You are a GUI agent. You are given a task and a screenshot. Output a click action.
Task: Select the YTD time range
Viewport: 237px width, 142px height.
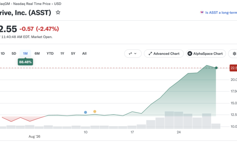point(50,54)
